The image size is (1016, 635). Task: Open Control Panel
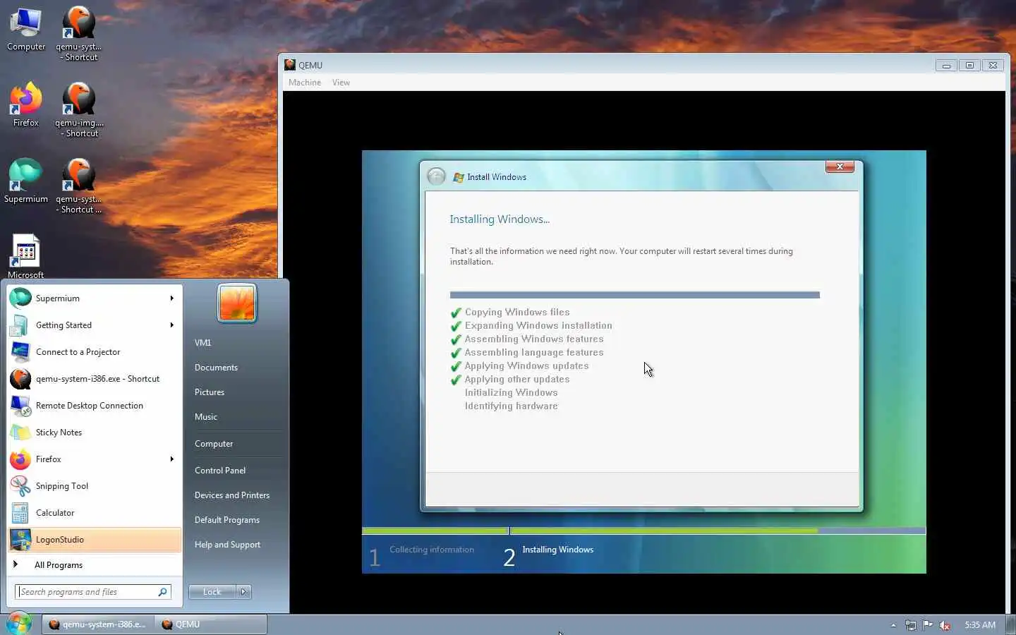[x=220, y=471]
